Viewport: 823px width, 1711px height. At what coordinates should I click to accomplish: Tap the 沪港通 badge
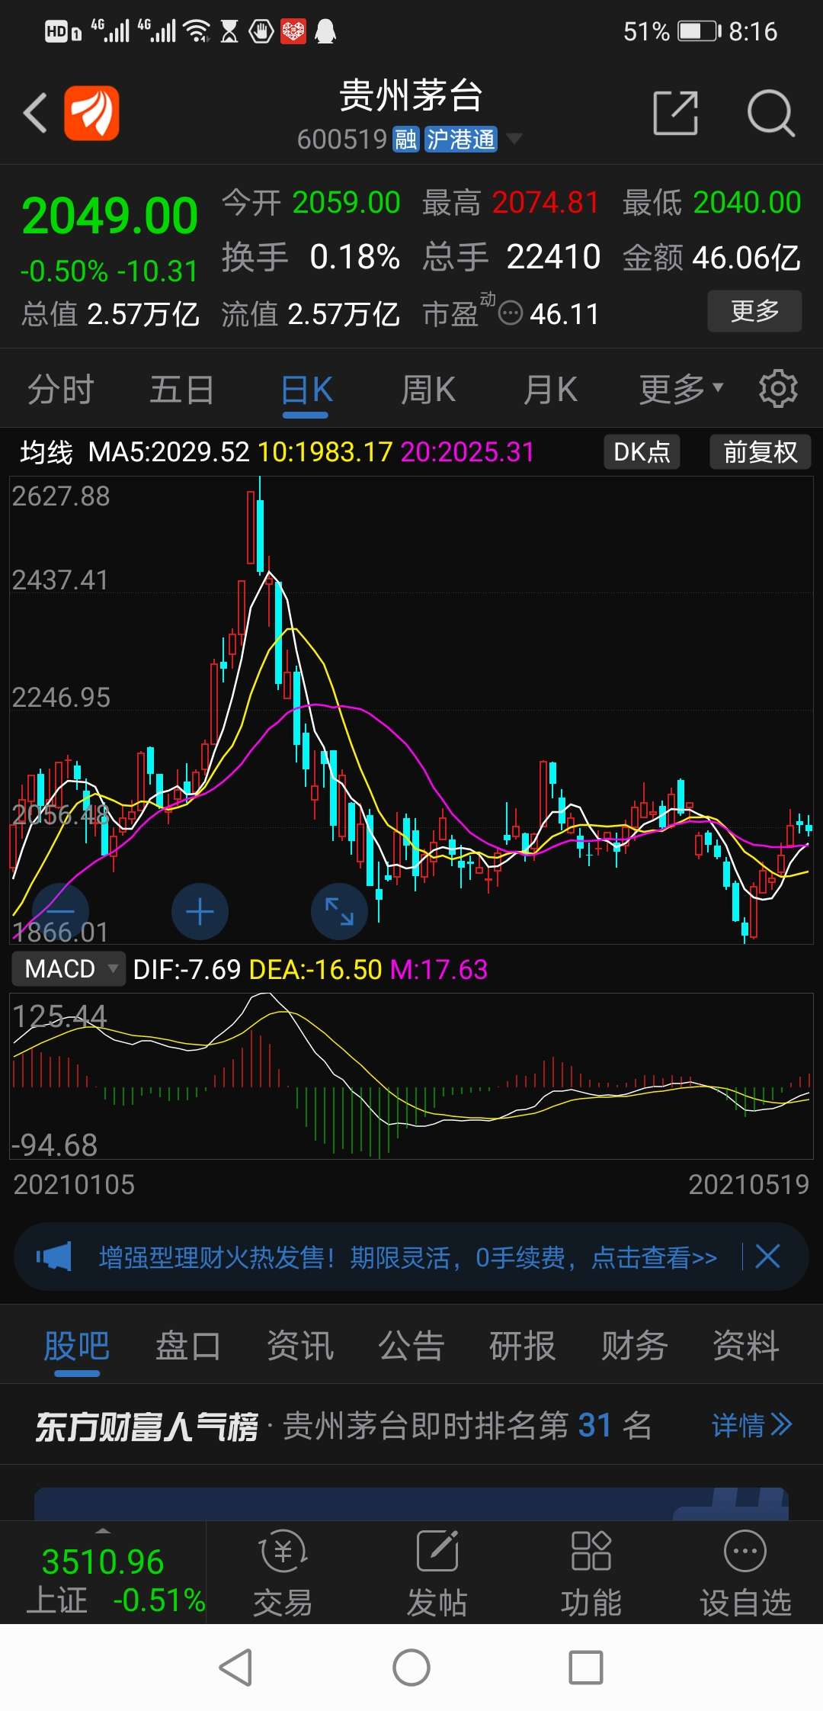[x=460, y=140]
